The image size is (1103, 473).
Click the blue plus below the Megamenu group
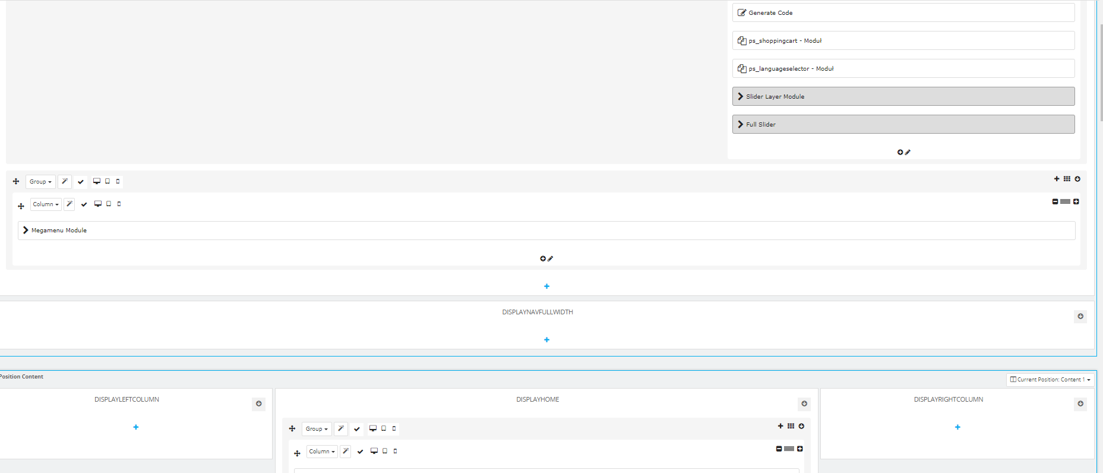coord(546,286)
